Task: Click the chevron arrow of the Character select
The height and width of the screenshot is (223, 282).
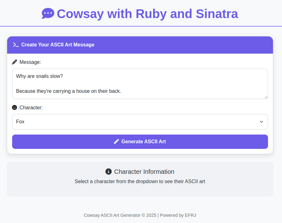Action: click(261, 122)
